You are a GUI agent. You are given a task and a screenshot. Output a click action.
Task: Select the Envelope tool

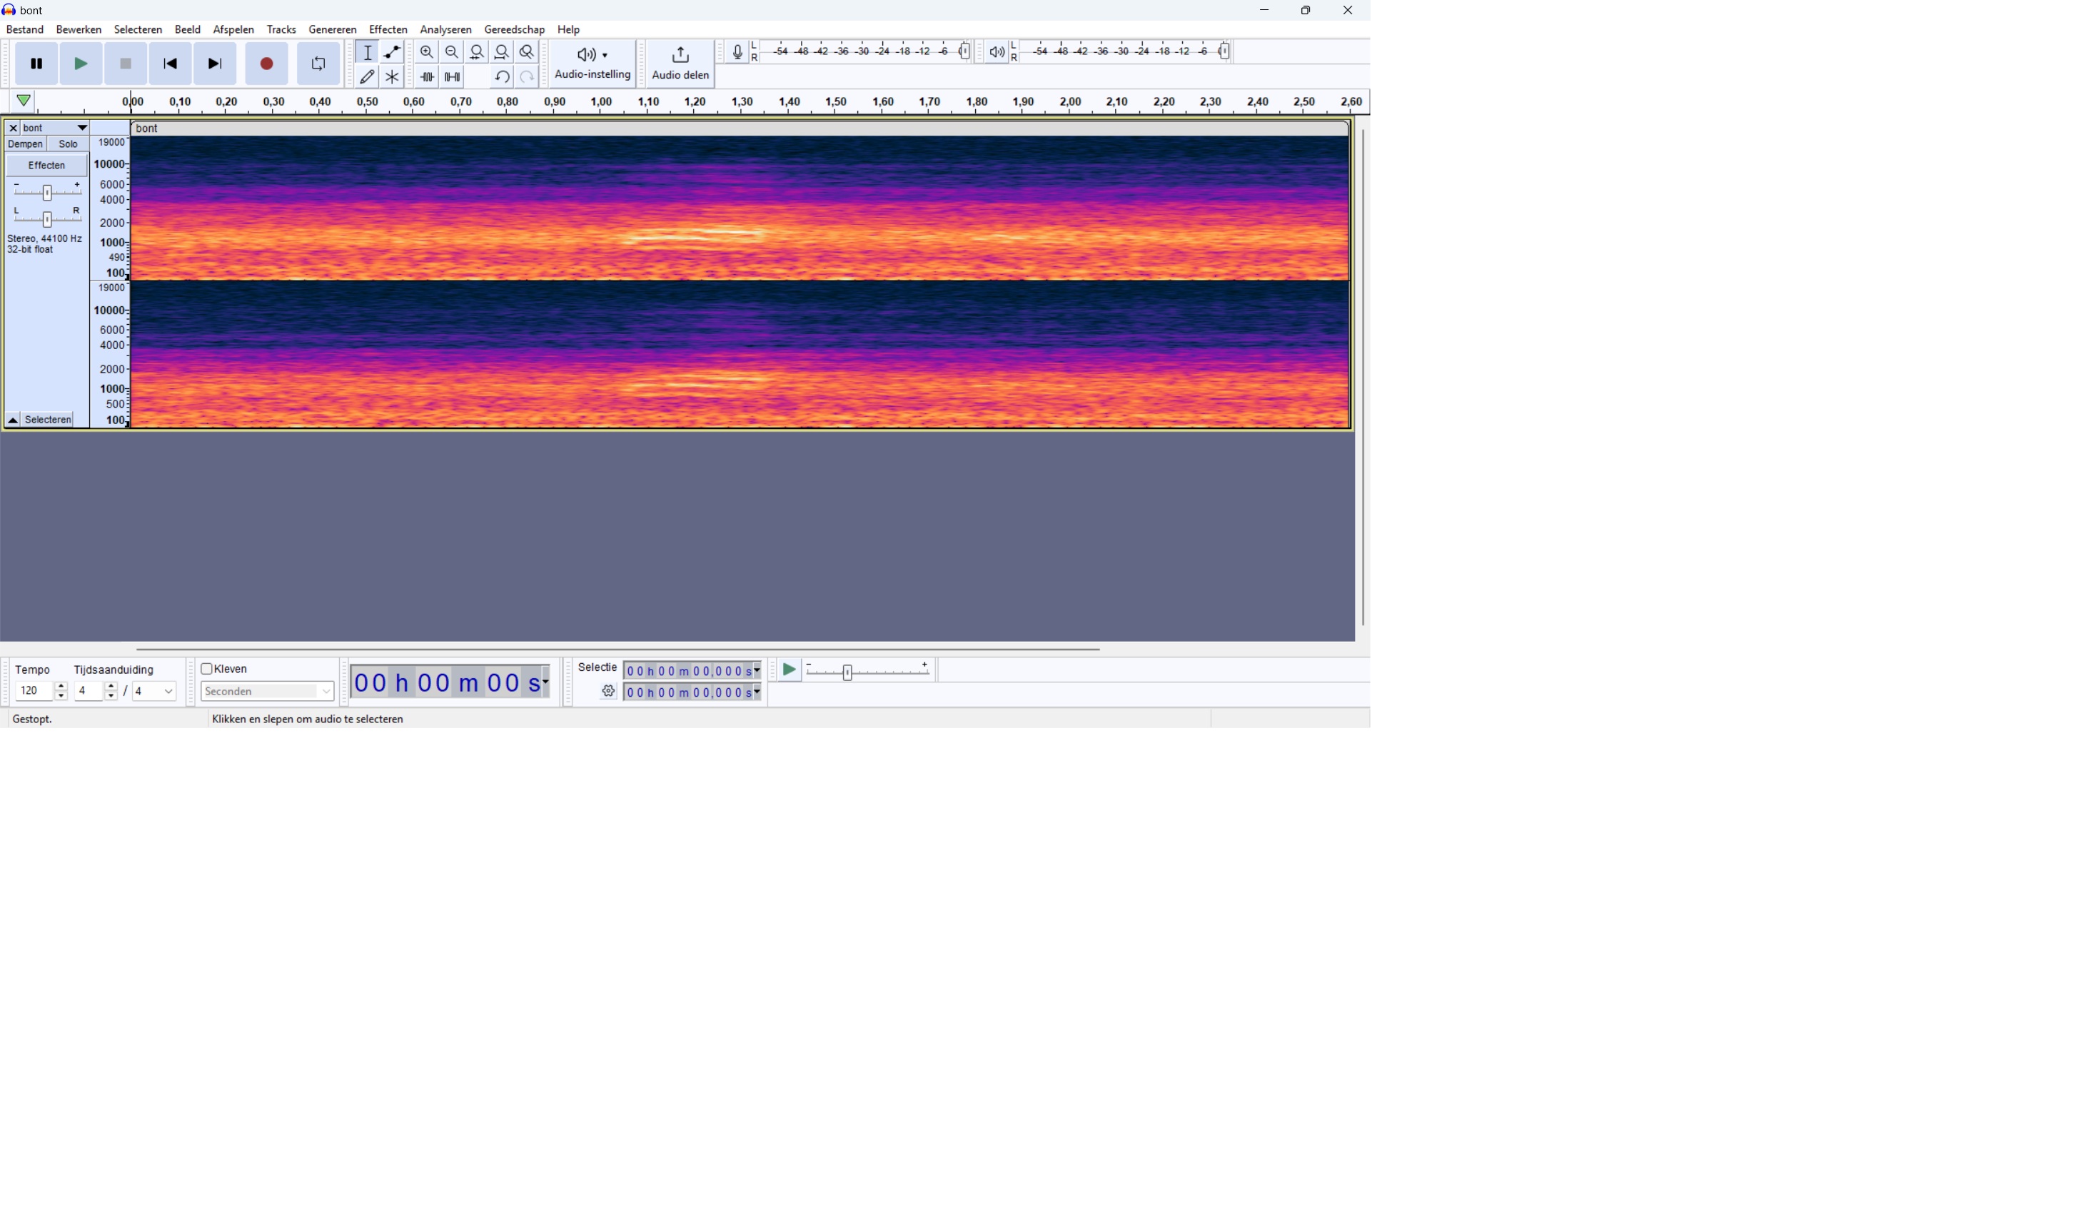click(392, 52)
